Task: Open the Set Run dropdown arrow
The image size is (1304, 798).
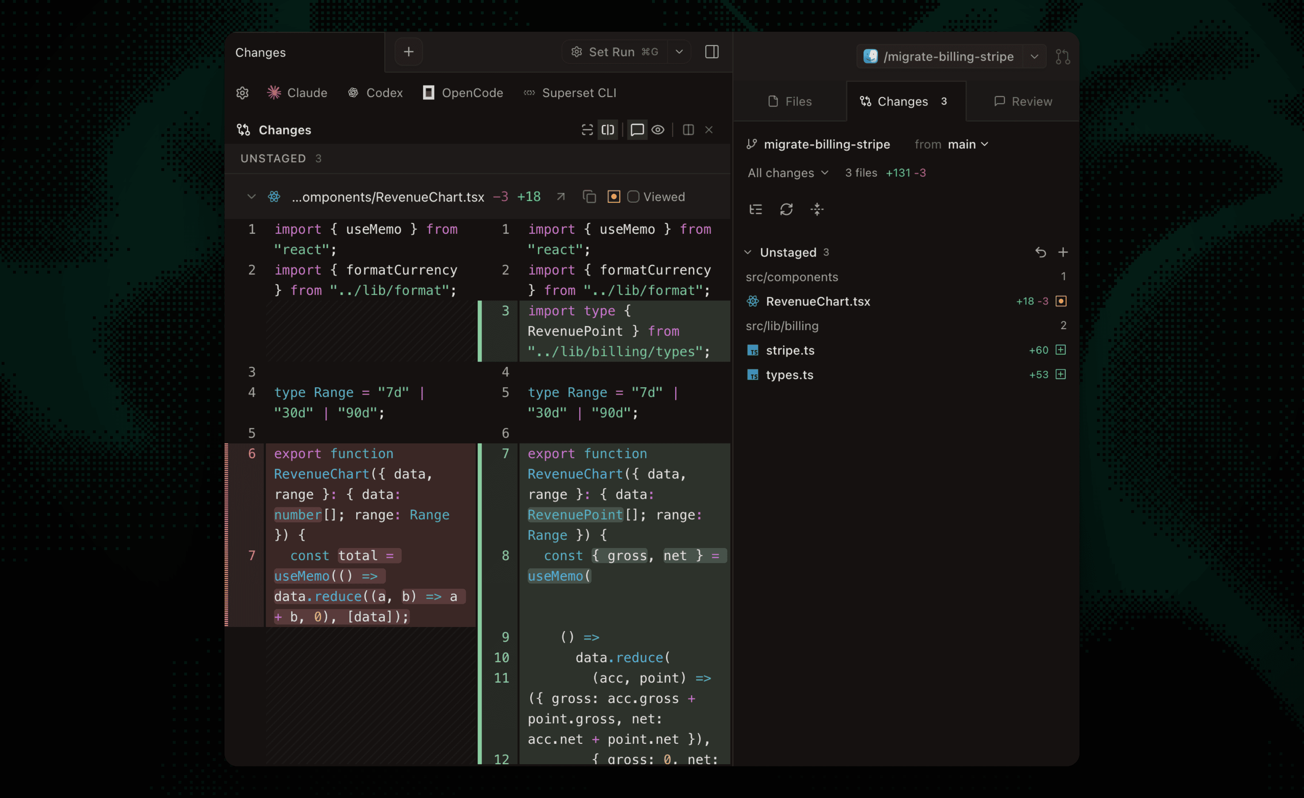Action: [679, 52]
